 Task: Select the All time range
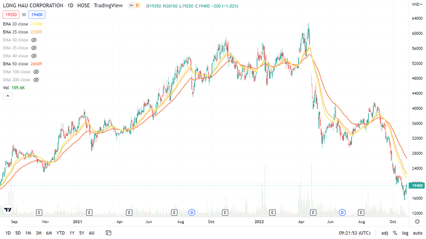(x=92, y=233)
